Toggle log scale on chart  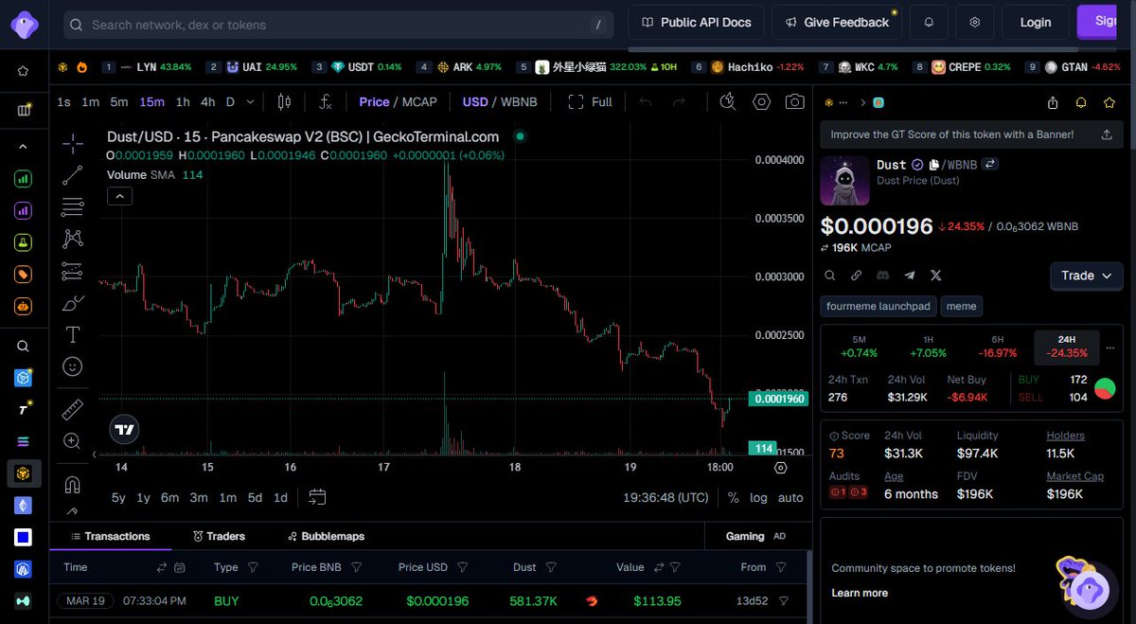pyautogui.click(x=759, y=497)
